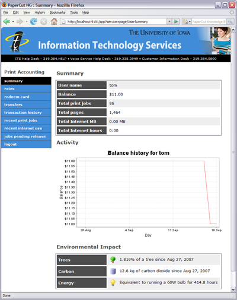The height and width of the screenshot is (300, 237).
Task: Click the vertical scrollbar up arrow
Action: coord(233,30)
